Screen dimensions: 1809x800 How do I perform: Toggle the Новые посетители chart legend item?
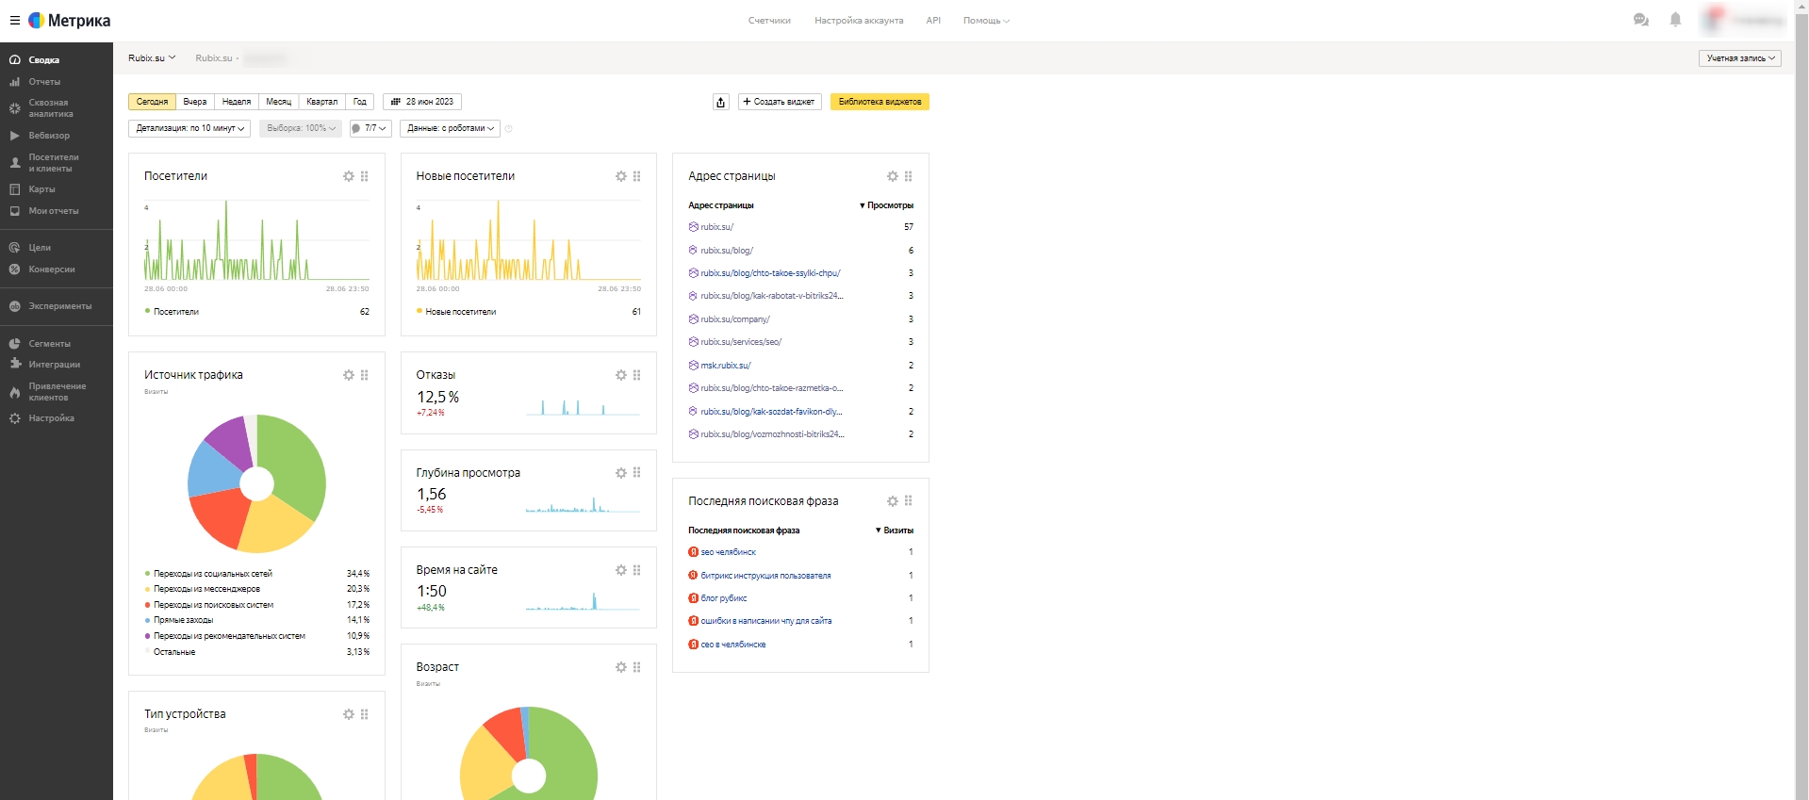[x=460, y=312]
